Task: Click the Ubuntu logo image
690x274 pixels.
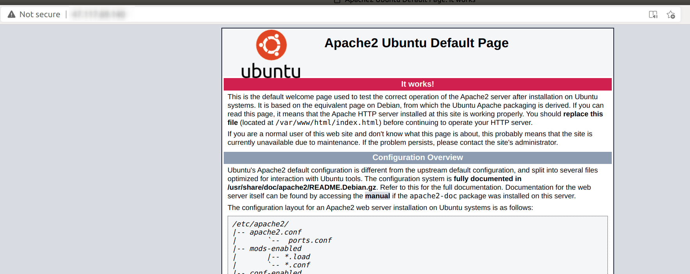Action: (x=271, y=54)
